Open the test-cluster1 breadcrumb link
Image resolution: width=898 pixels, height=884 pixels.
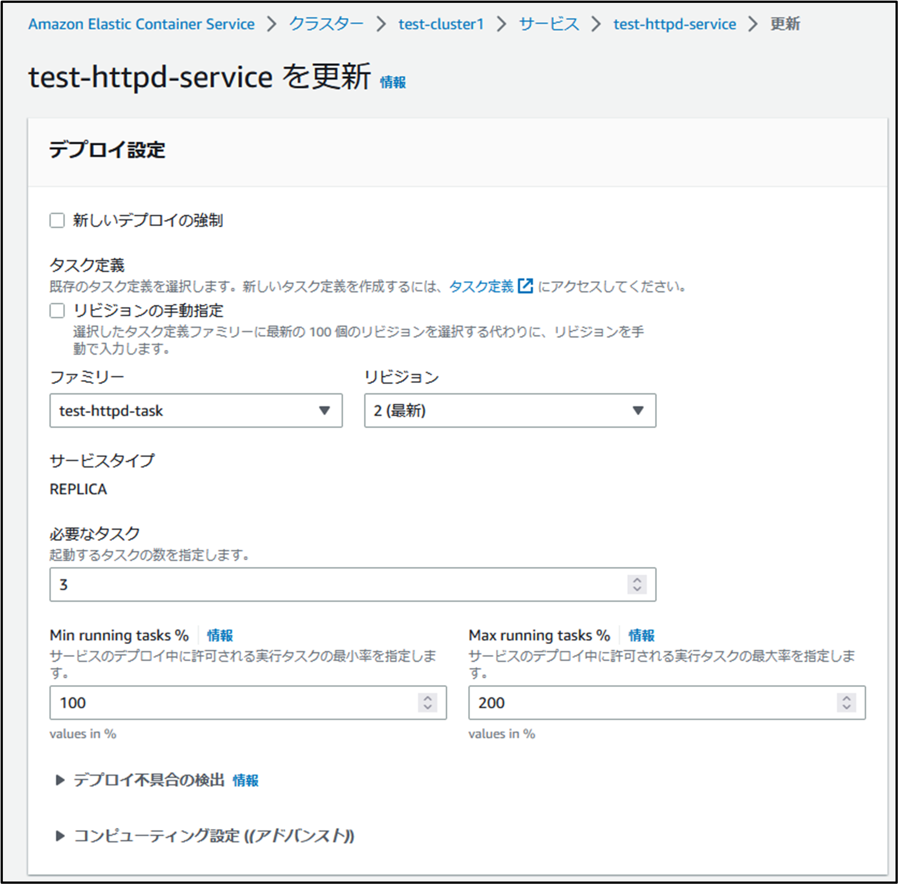pos(441,24)
